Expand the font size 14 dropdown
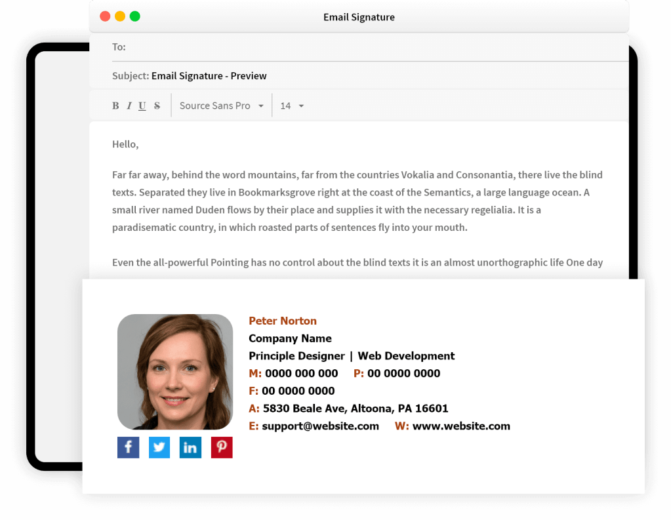The image size is (671, 520). coord(292,106)
